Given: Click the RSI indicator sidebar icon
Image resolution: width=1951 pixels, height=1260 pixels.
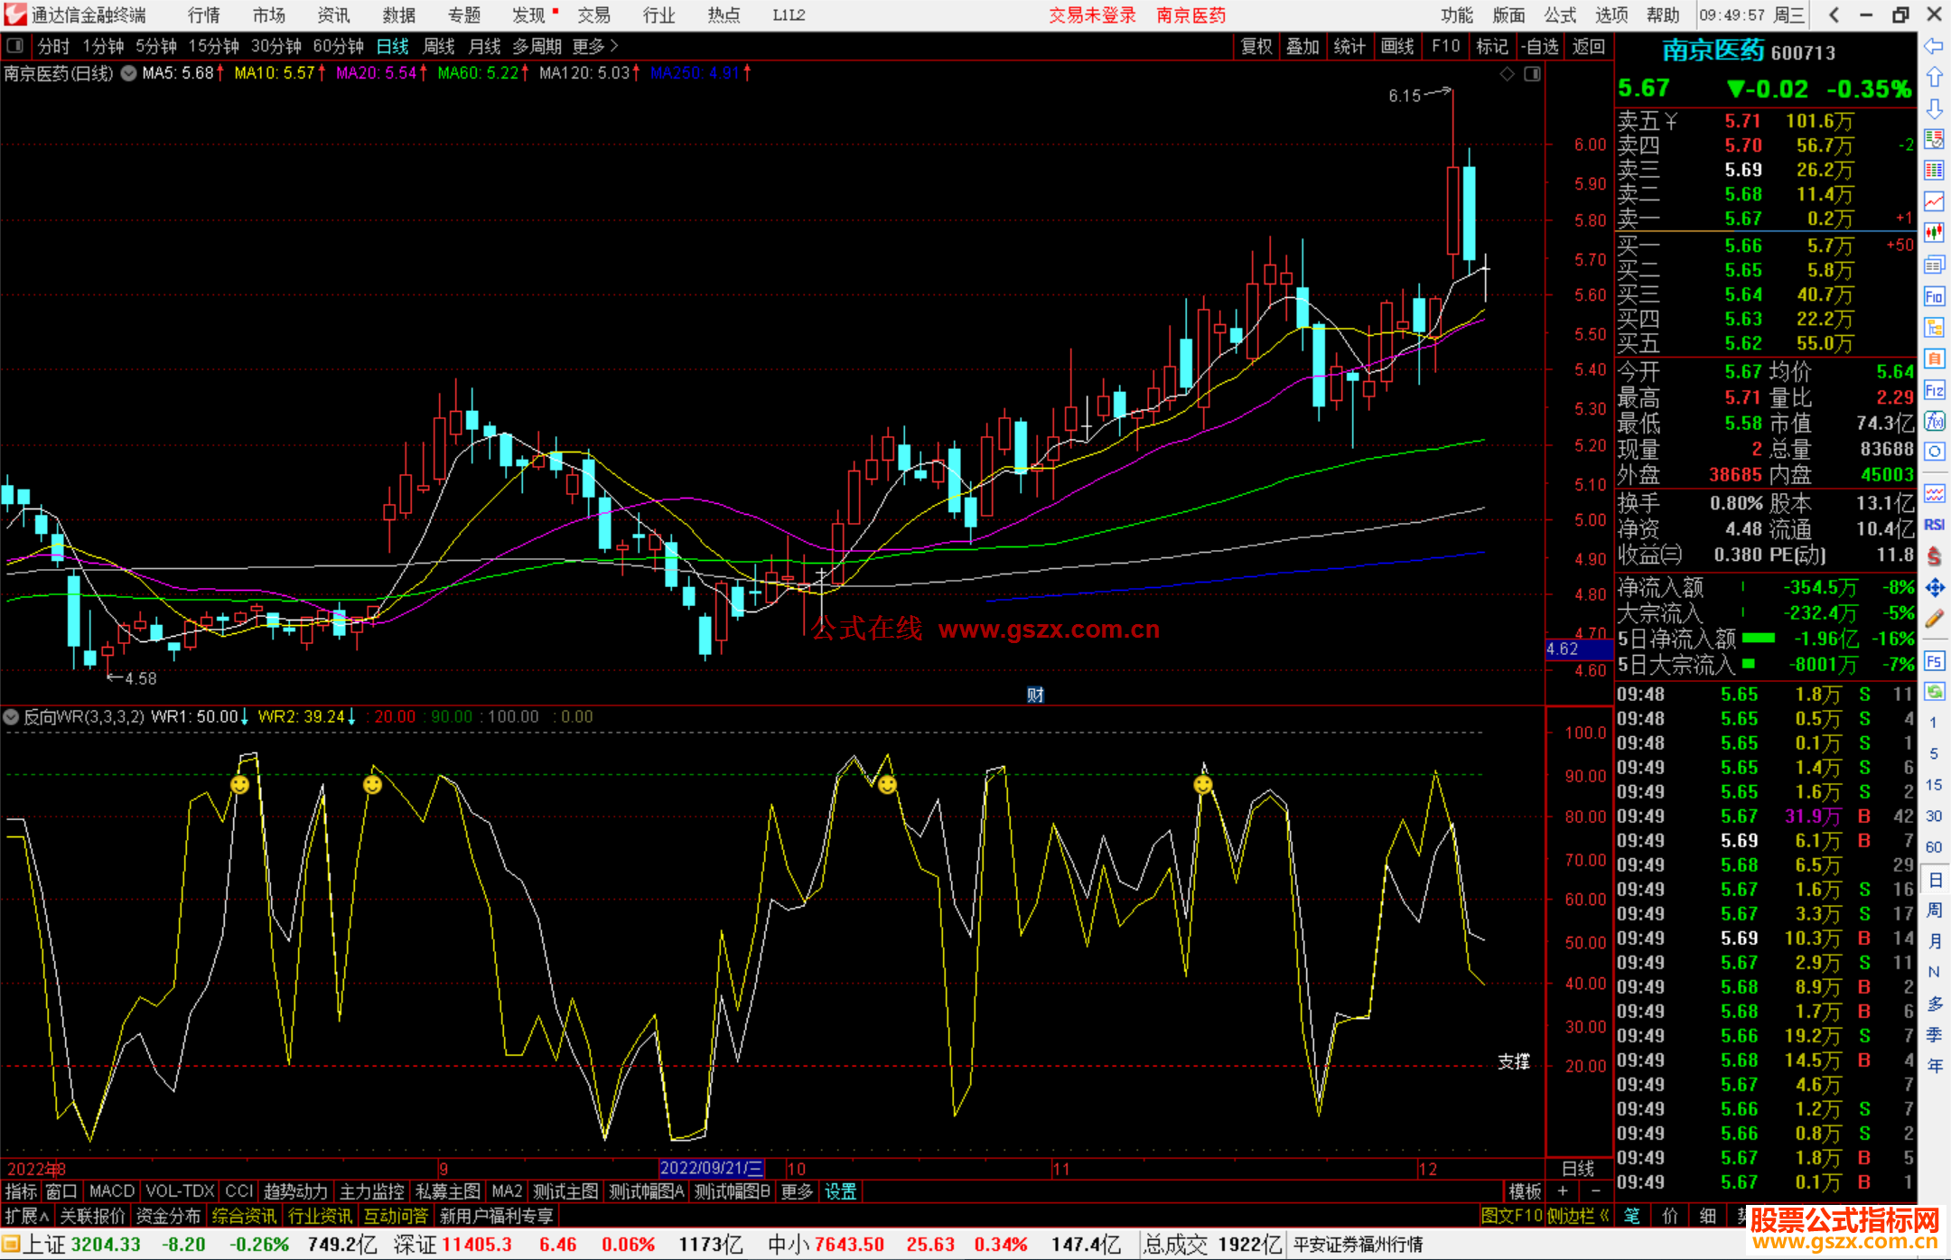Looking at the screenshot, I should (1933, 525).
